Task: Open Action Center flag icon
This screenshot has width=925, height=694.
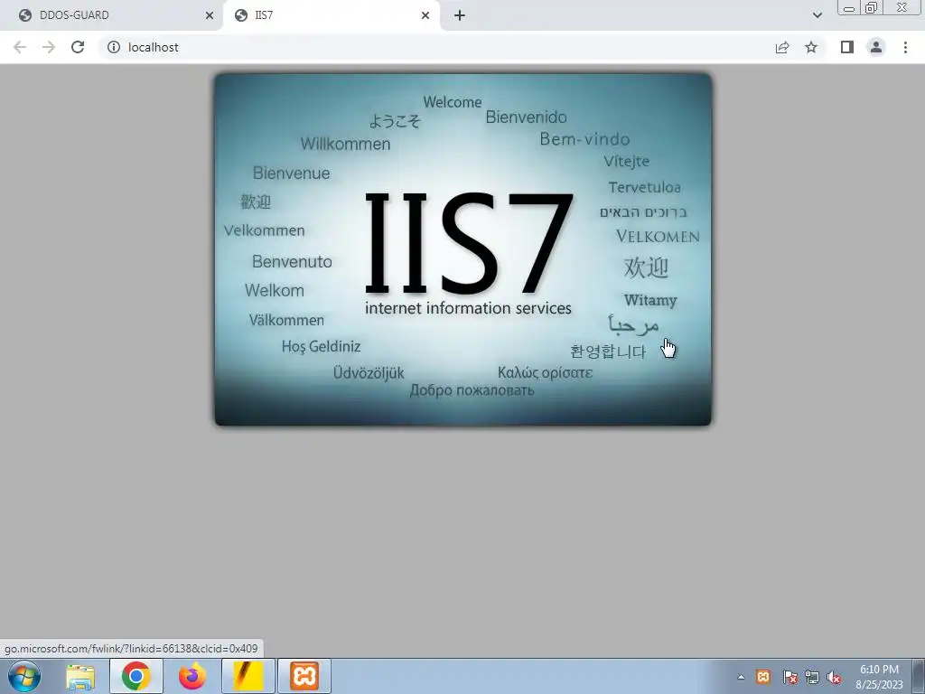Action: click(x=790, y=677)
